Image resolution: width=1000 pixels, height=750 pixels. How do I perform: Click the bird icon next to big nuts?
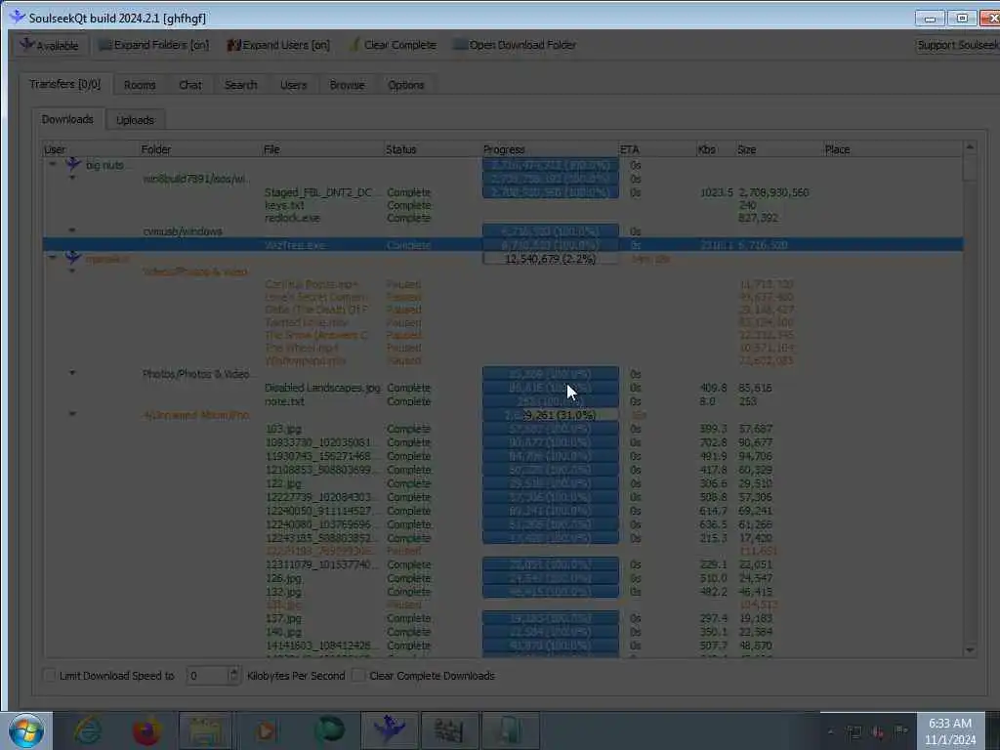(x=73, y=164)
